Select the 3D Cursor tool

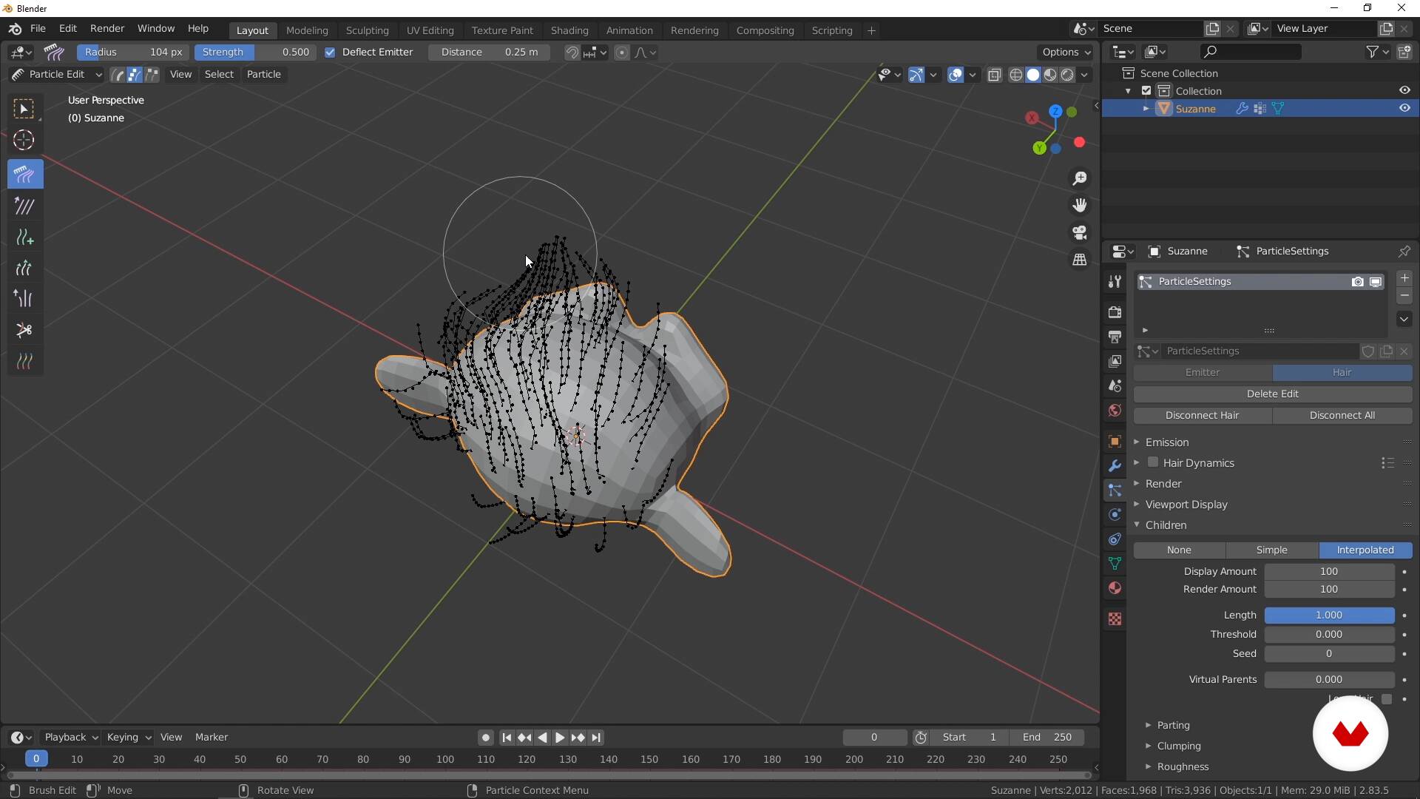pyautogui.click(x=25, y=140)
